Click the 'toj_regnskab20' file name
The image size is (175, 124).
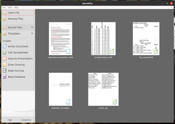[146, 57]
